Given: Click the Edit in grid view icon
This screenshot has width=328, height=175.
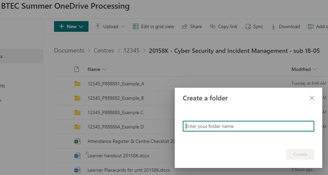Looking at the screenshot, I should pos(135,27).
